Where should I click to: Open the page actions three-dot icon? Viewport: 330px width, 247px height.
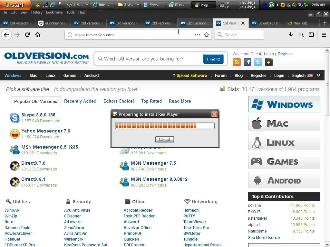198,35
